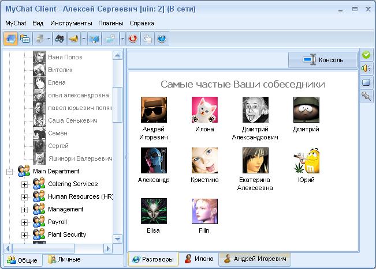The width and height of the screenshot is (376, 269).
Task: Select contact олья александровна
Action: pos(78,95)
